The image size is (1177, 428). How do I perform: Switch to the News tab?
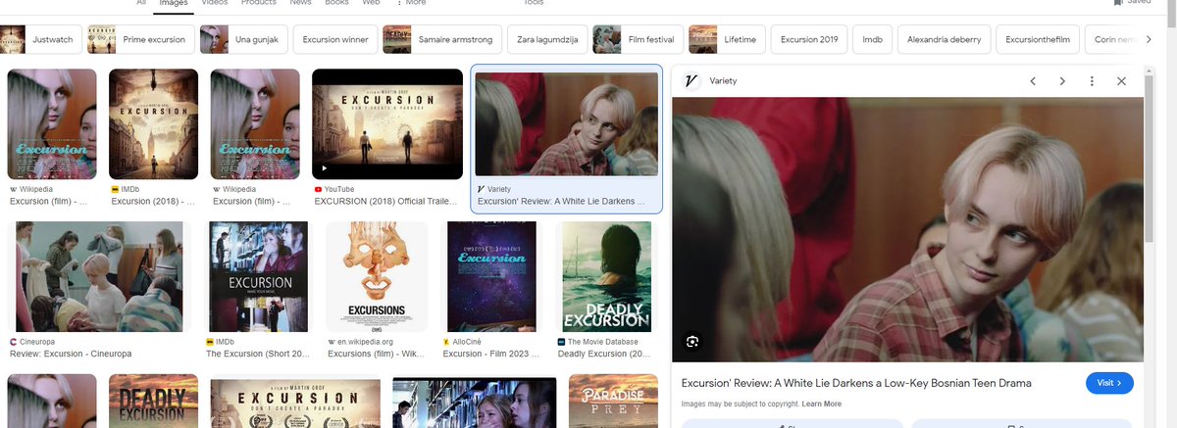301,3
